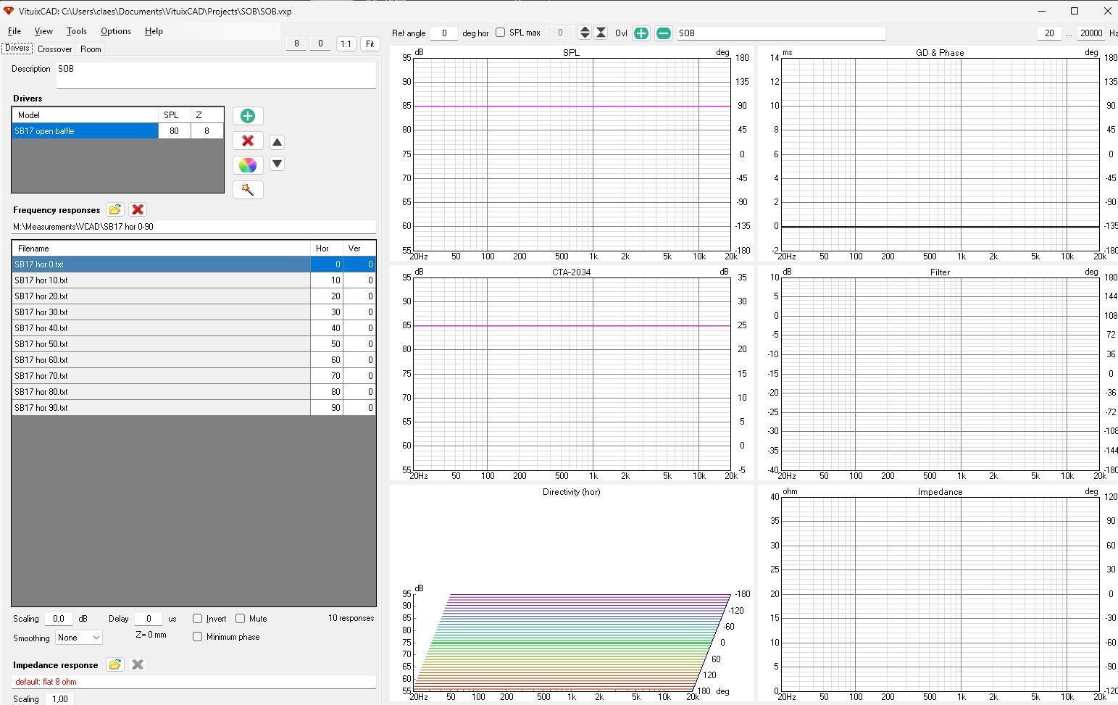Click the magic wand tool icon
1118x705 pixels.
coord(248,190)
